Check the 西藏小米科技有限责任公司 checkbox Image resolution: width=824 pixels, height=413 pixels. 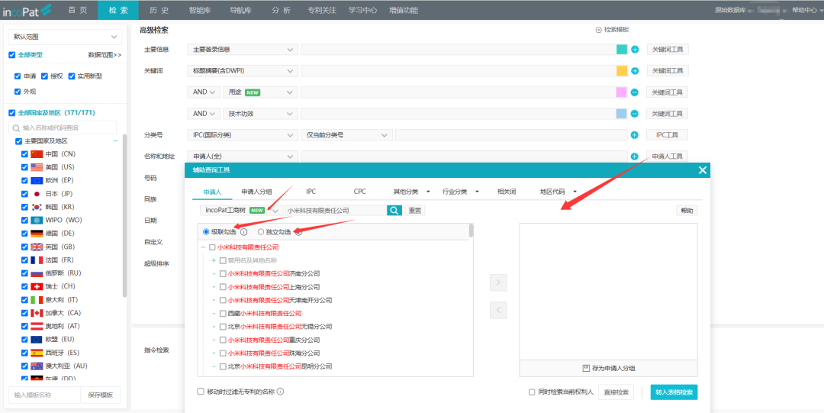point(223,313)
